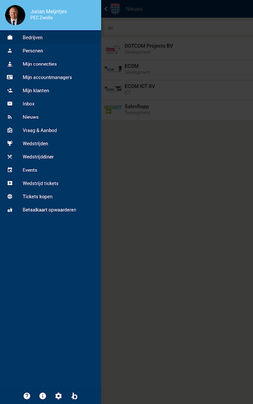Open the Jurian Meijntjes profile name
Screen dimensions: 253x404
click(49, 11)
